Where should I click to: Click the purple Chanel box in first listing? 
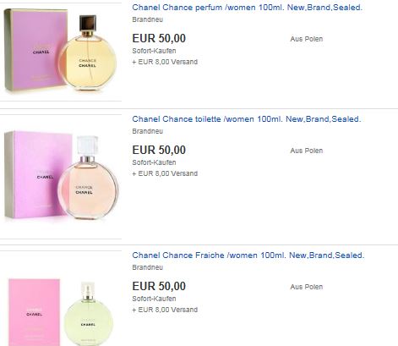(x=35, y=50)
